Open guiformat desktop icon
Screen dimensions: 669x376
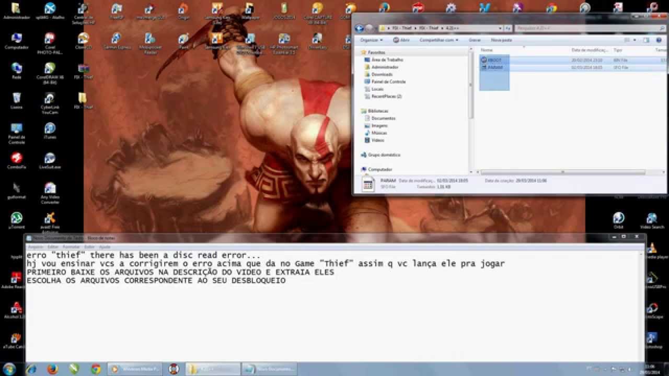(x=17, y=191)
